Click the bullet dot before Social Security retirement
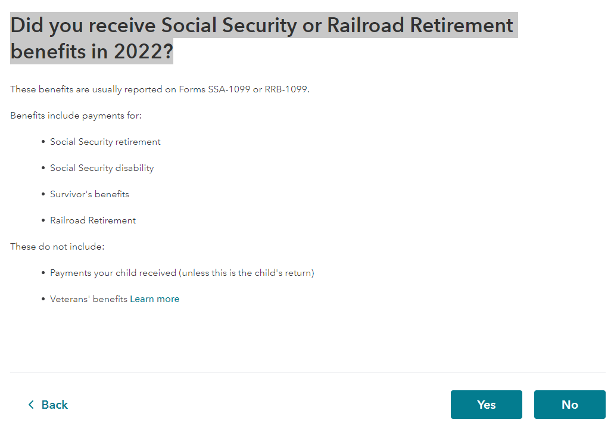The width and height of the screenshot is (614, 429). 43,142
